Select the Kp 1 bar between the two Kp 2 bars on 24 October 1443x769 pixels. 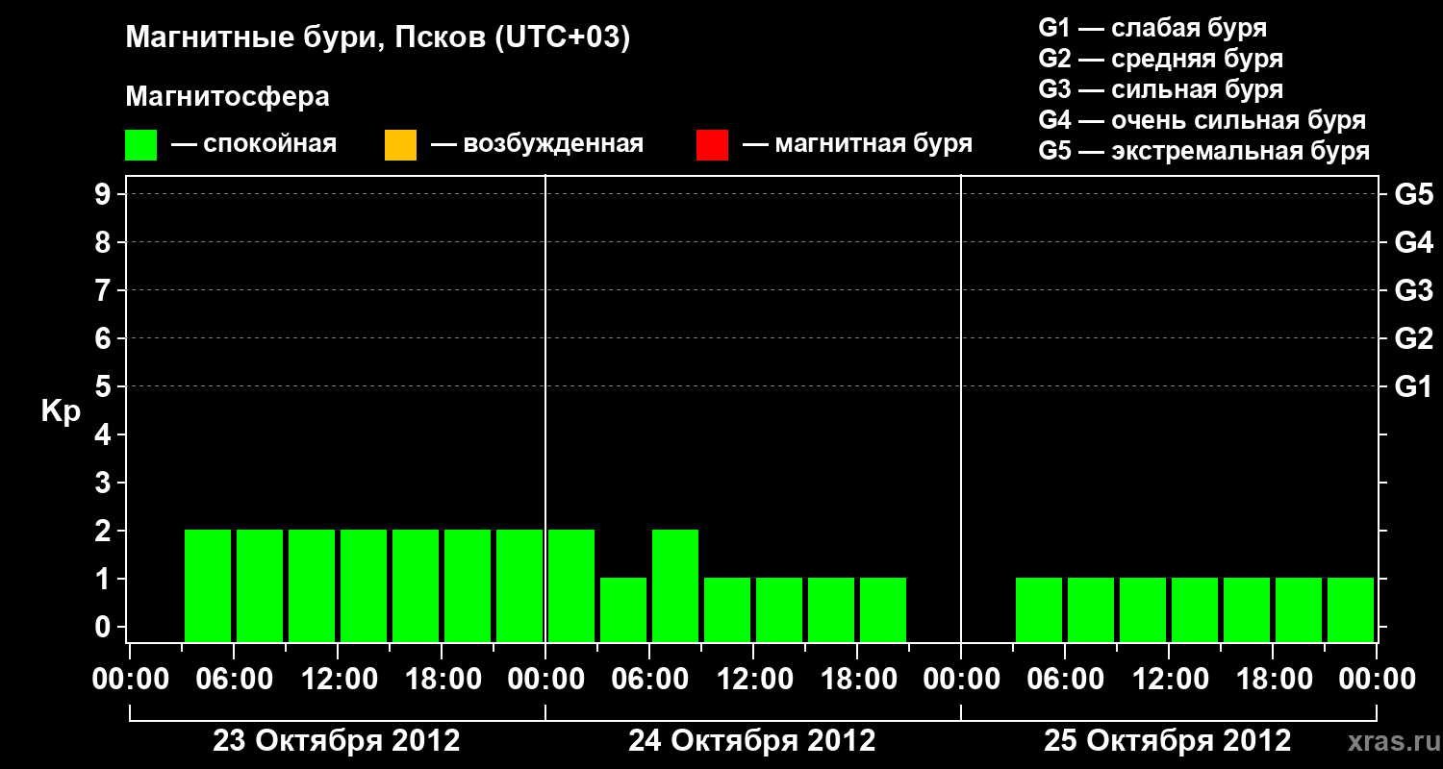623,609
